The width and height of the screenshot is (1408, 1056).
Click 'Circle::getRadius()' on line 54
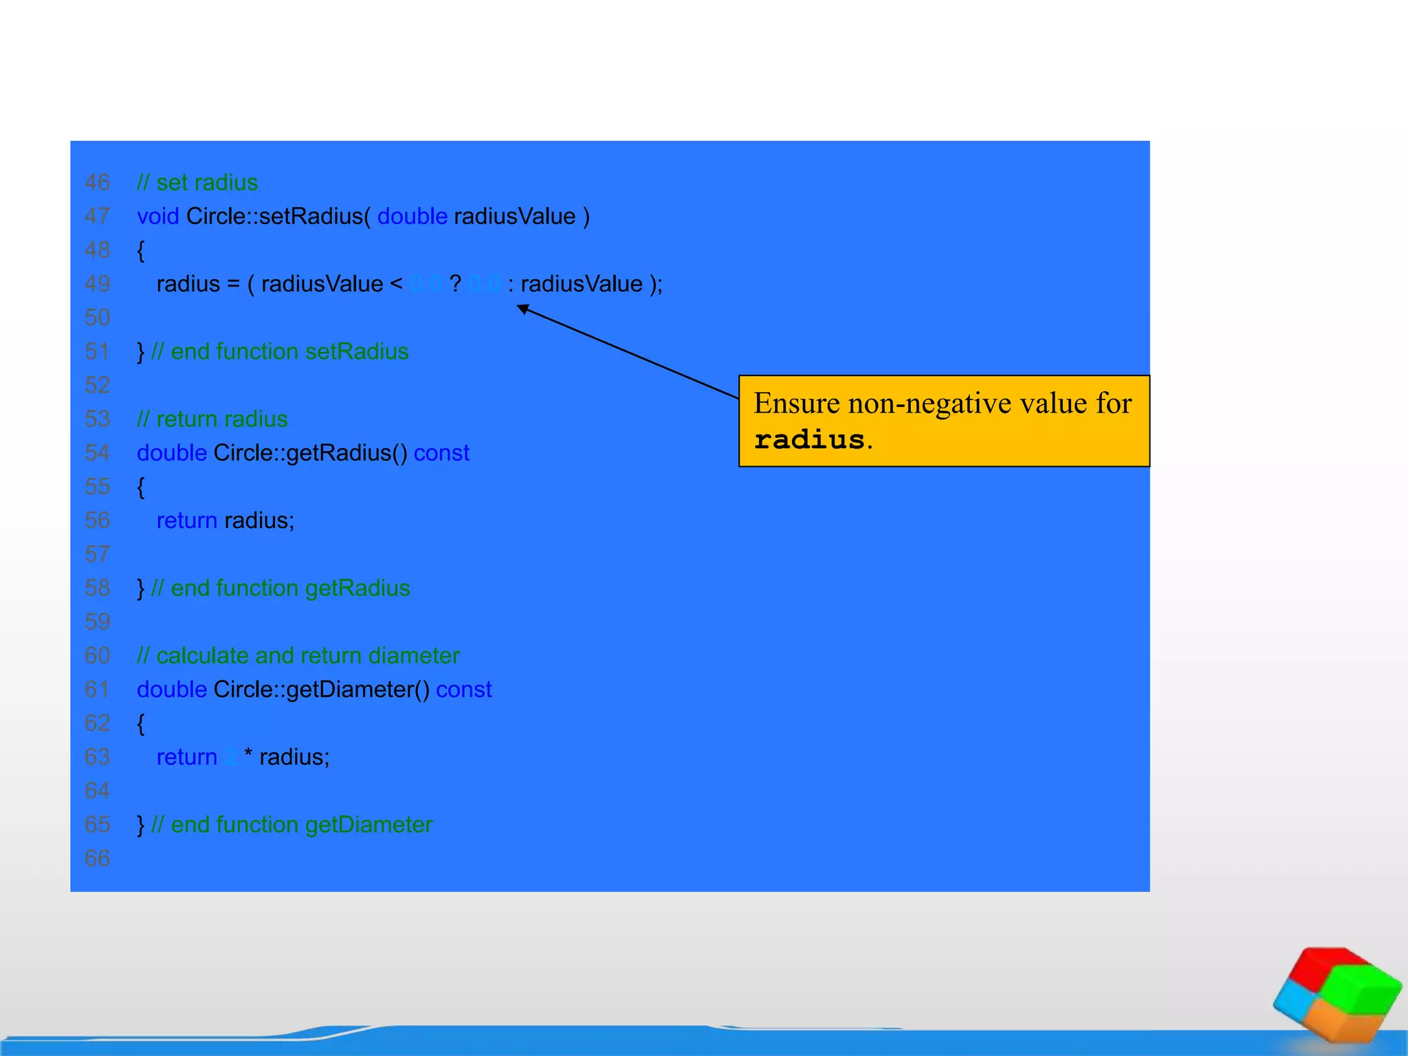coord(310,452)
